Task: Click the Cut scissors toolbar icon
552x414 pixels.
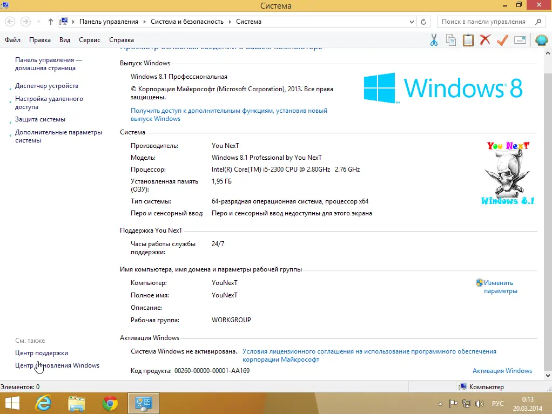Action: coord(434,40)
